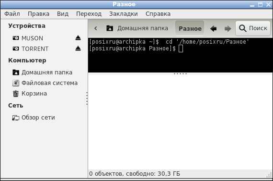Click the MUSON drive icon

pyautogui.click(x=16, y=38)
